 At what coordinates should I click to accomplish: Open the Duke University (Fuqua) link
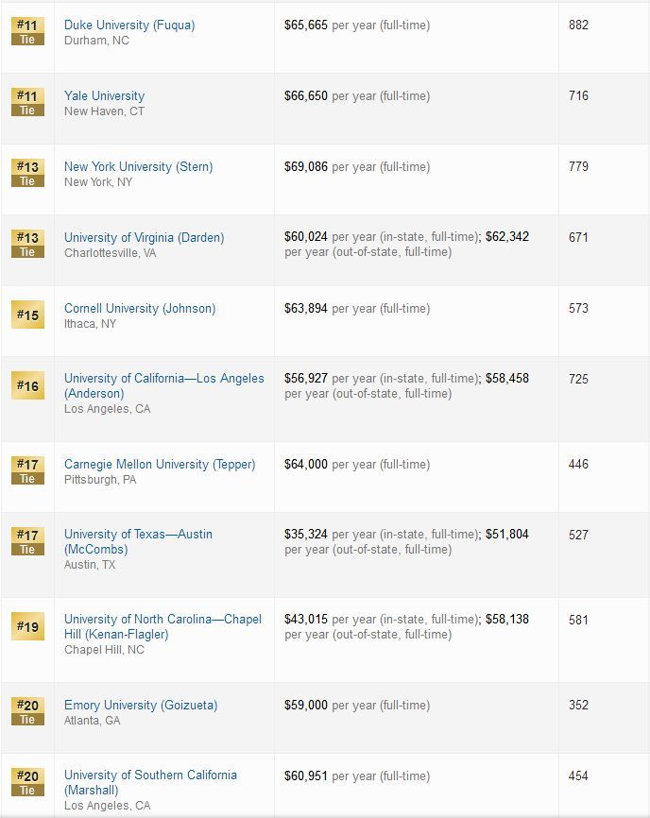(x=129, y=26)
